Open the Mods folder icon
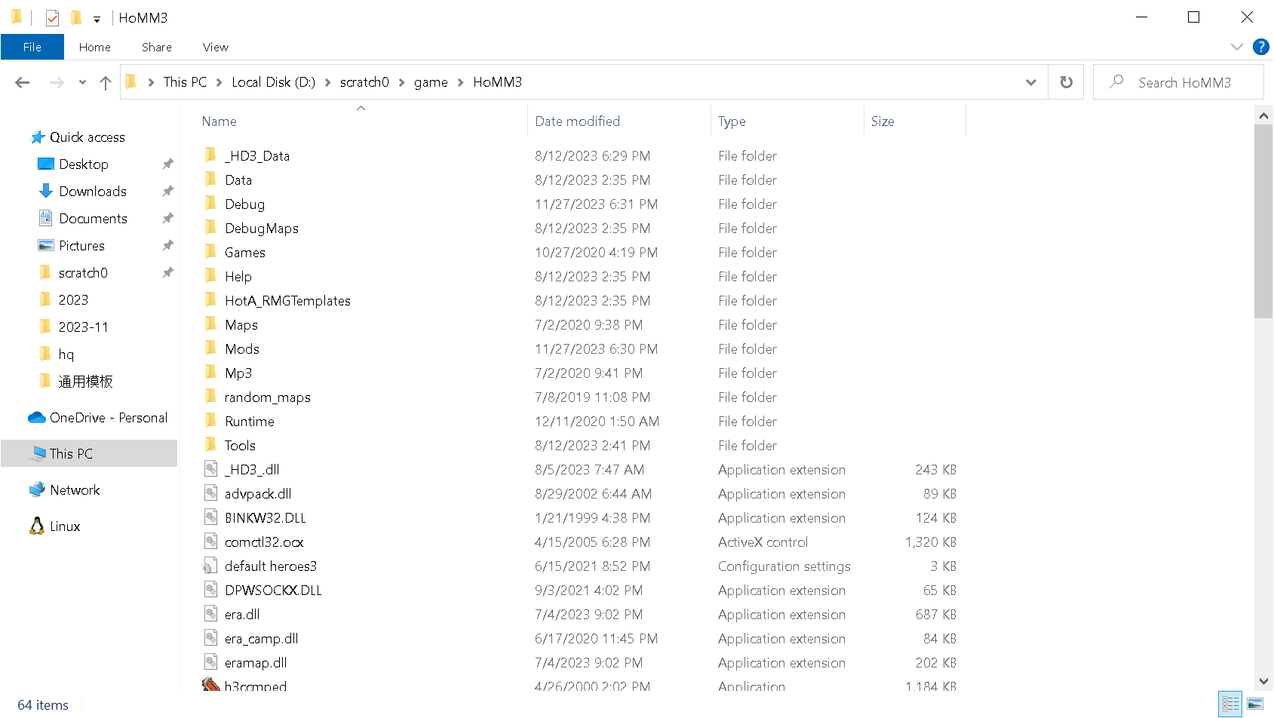 [211, 348]
